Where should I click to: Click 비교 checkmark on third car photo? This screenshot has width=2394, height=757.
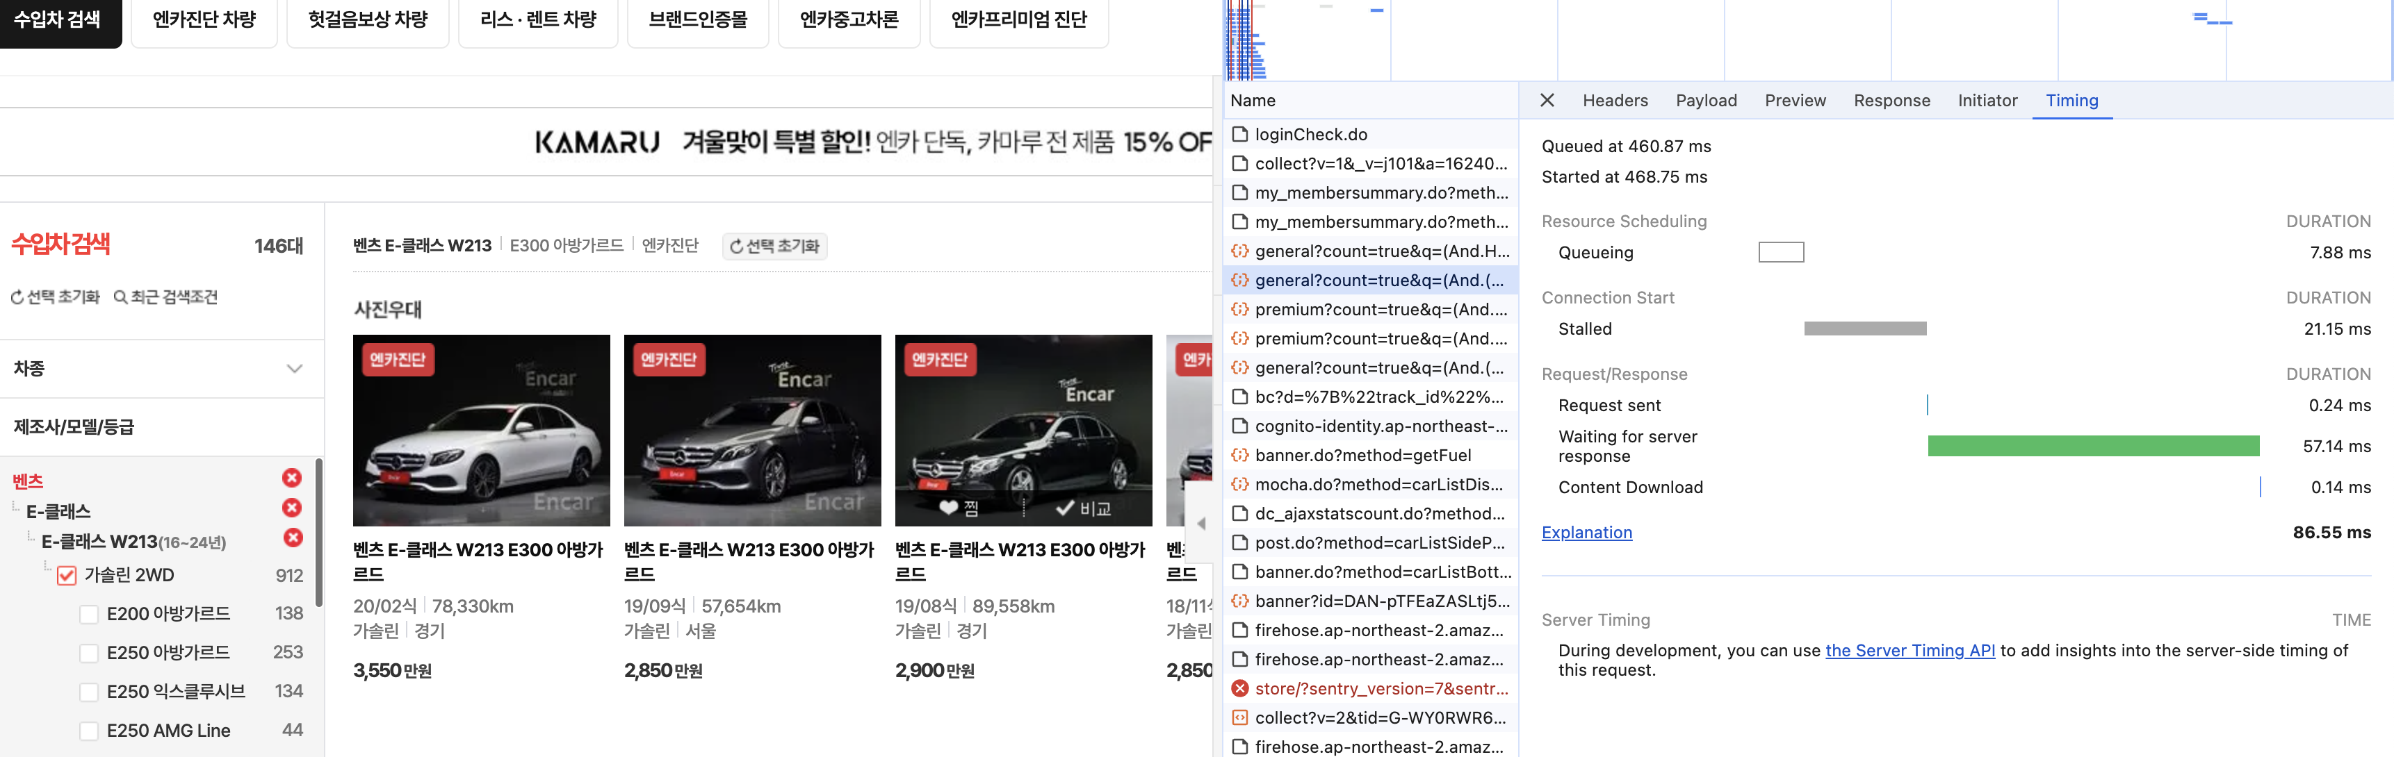point(1065,508)
